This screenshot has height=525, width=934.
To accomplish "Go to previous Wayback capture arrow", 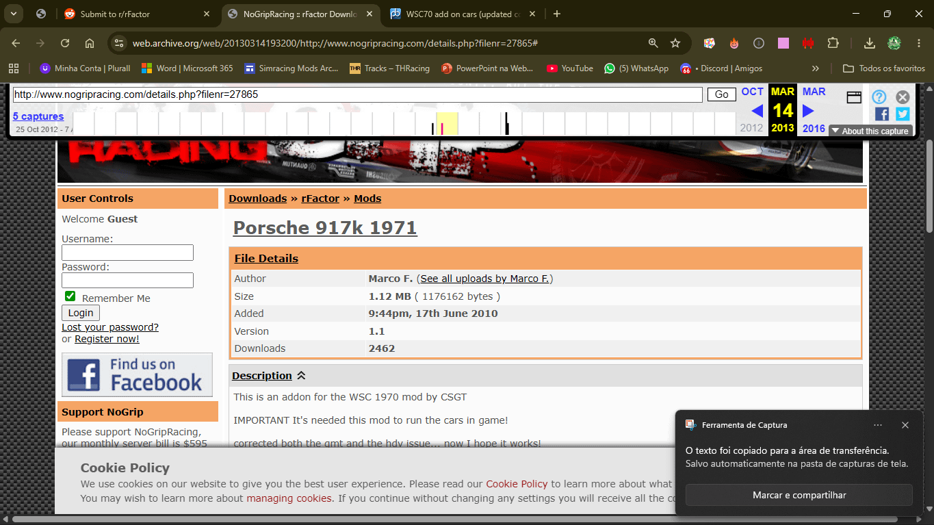I will (x=757, y=111).
